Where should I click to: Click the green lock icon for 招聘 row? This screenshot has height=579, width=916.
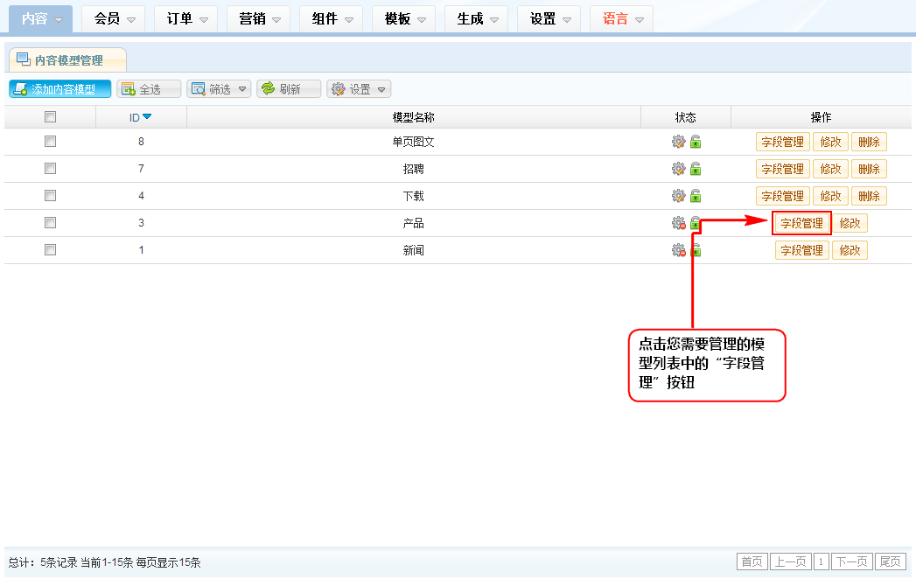[x=696, y=169]
